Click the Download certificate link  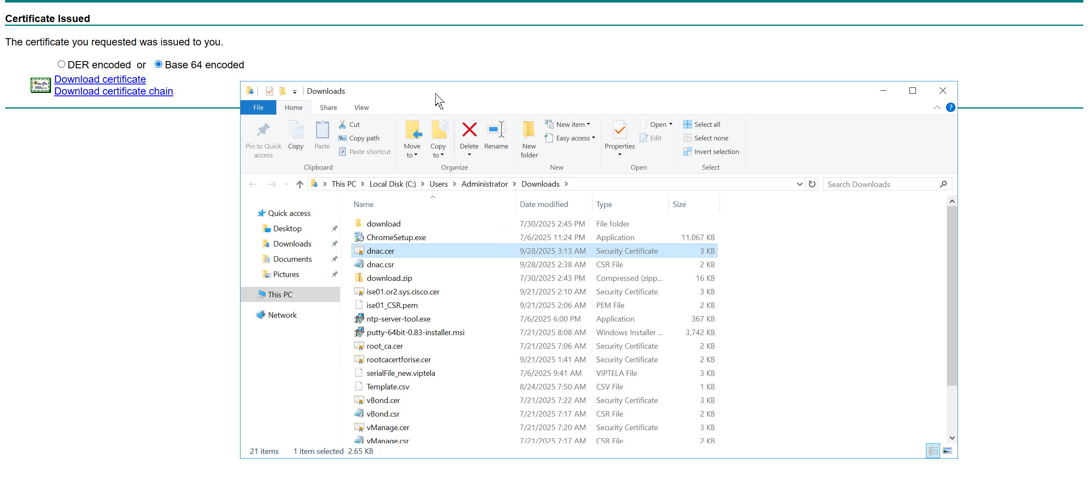click(x=100, y=79)
